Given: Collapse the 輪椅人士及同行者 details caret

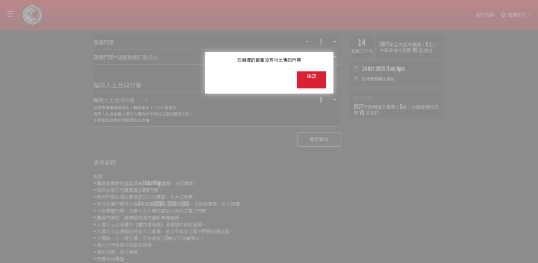Looking at the screenshot, I should pyautogui.click(x=146, y=100).
